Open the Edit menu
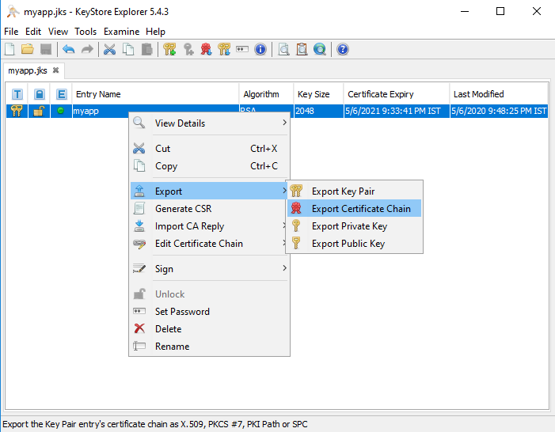 pyautogui.click(x=33, y=32)
